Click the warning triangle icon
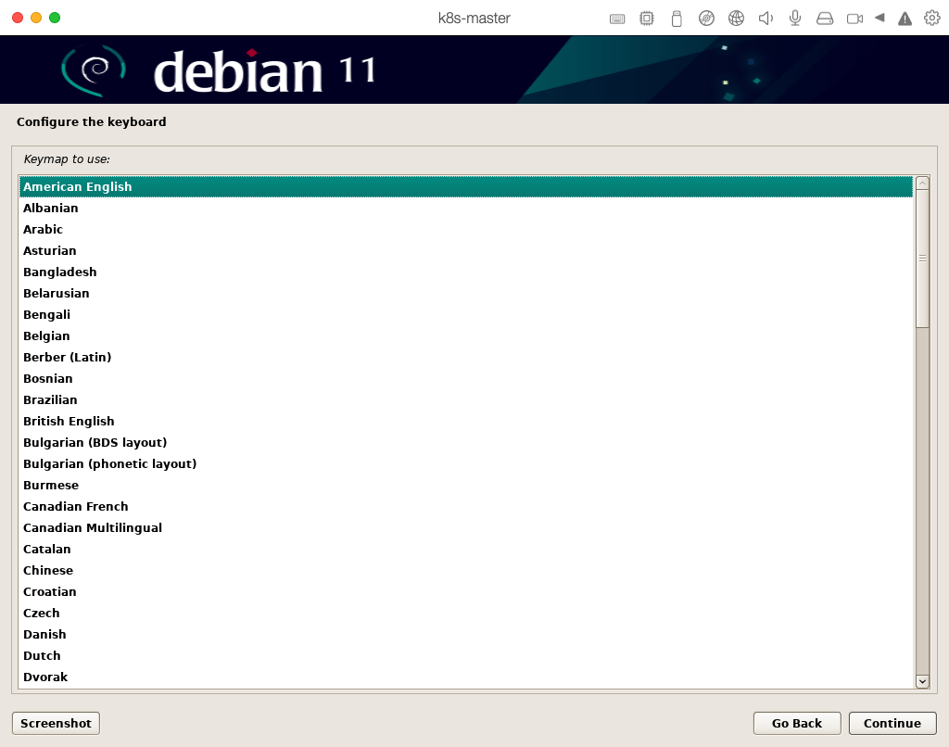This screenshot has width=949, height=747. (x=905, y=19)
